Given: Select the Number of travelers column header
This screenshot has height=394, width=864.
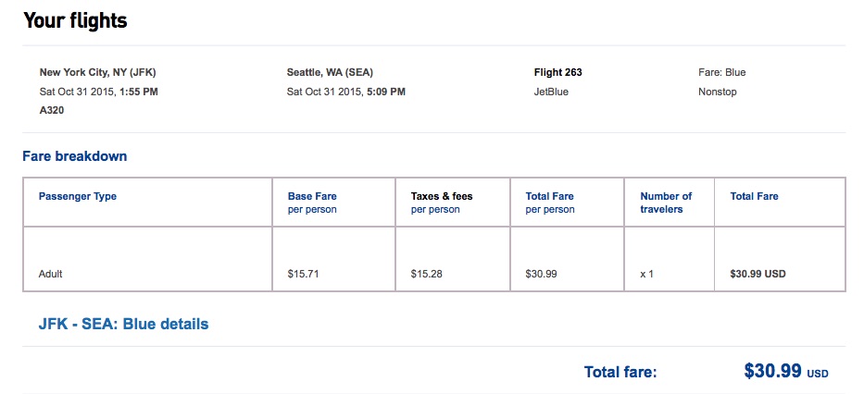Looking at the screenshot, I should [666, 203].
